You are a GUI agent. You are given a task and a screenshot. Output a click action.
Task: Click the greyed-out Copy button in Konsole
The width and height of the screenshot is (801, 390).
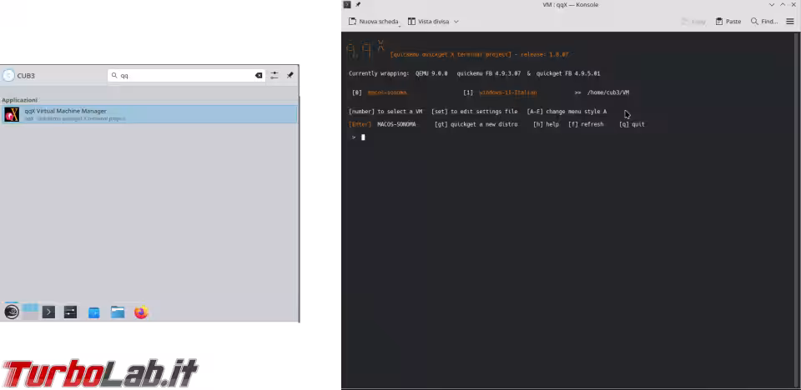693,22
